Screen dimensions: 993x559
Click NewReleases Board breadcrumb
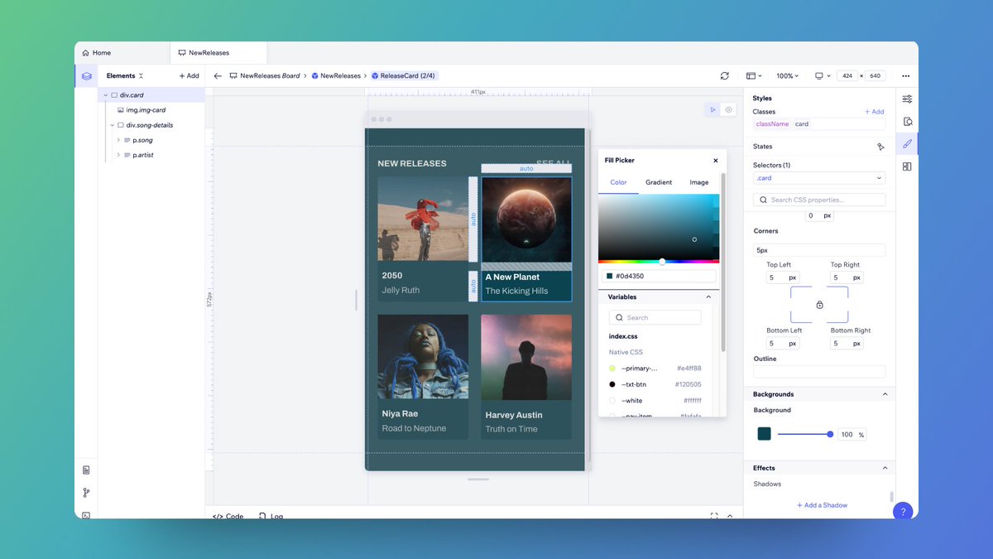pyautogui.click(x=265, y=75)
